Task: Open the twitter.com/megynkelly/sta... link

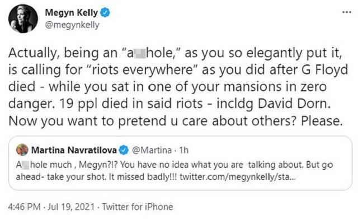Action: click(x=238, y=177)
